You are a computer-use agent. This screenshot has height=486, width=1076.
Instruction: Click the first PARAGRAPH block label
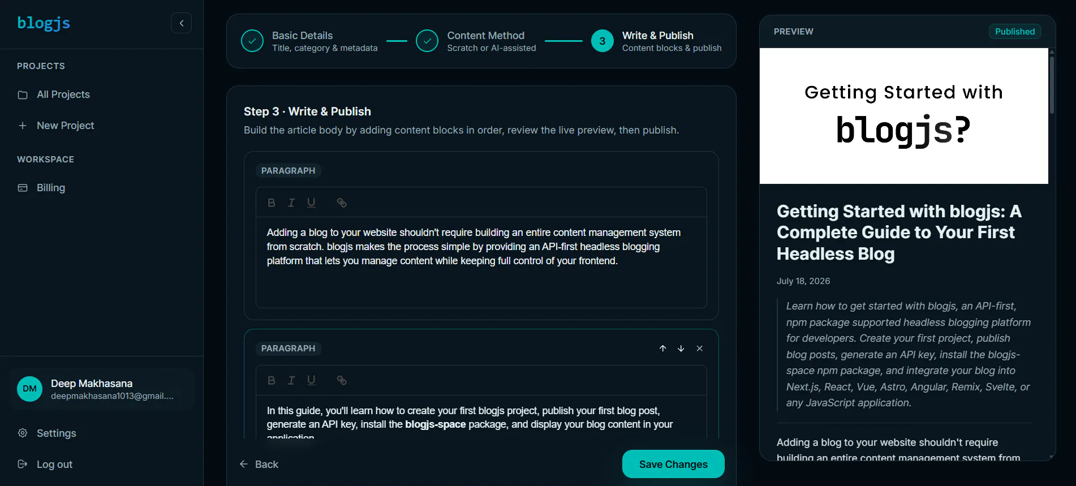coord(288,171)
